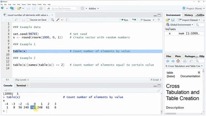Viewport: 206px width, 116px height.
Task: Open the File menu
Action: coord(2,5)
